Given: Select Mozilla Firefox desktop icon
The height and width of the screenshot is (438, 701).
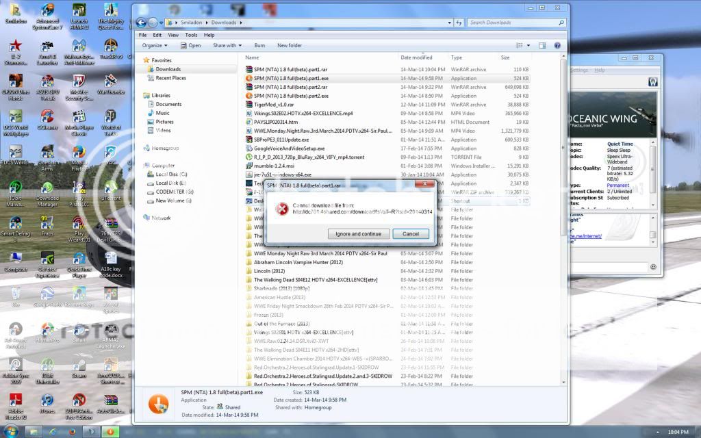Looking at the screenshot, I should [x=79, y=158].
